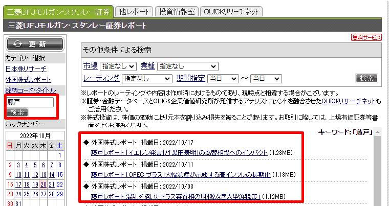Click the バックナンバー heading

[x=25, y=124]
